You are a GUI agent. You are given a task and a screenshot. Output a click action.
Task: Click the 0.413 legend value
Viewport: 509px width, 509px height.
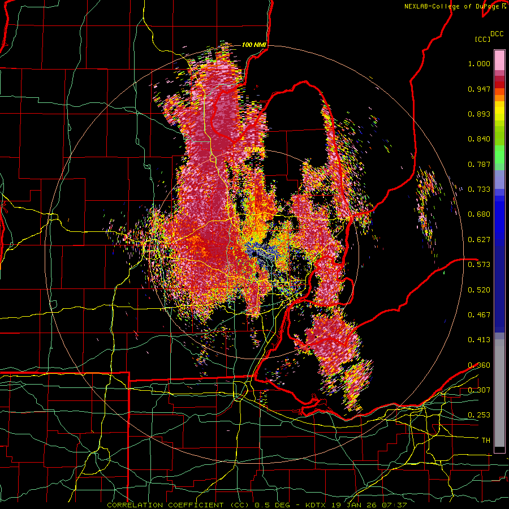click(x=479, y=340)
